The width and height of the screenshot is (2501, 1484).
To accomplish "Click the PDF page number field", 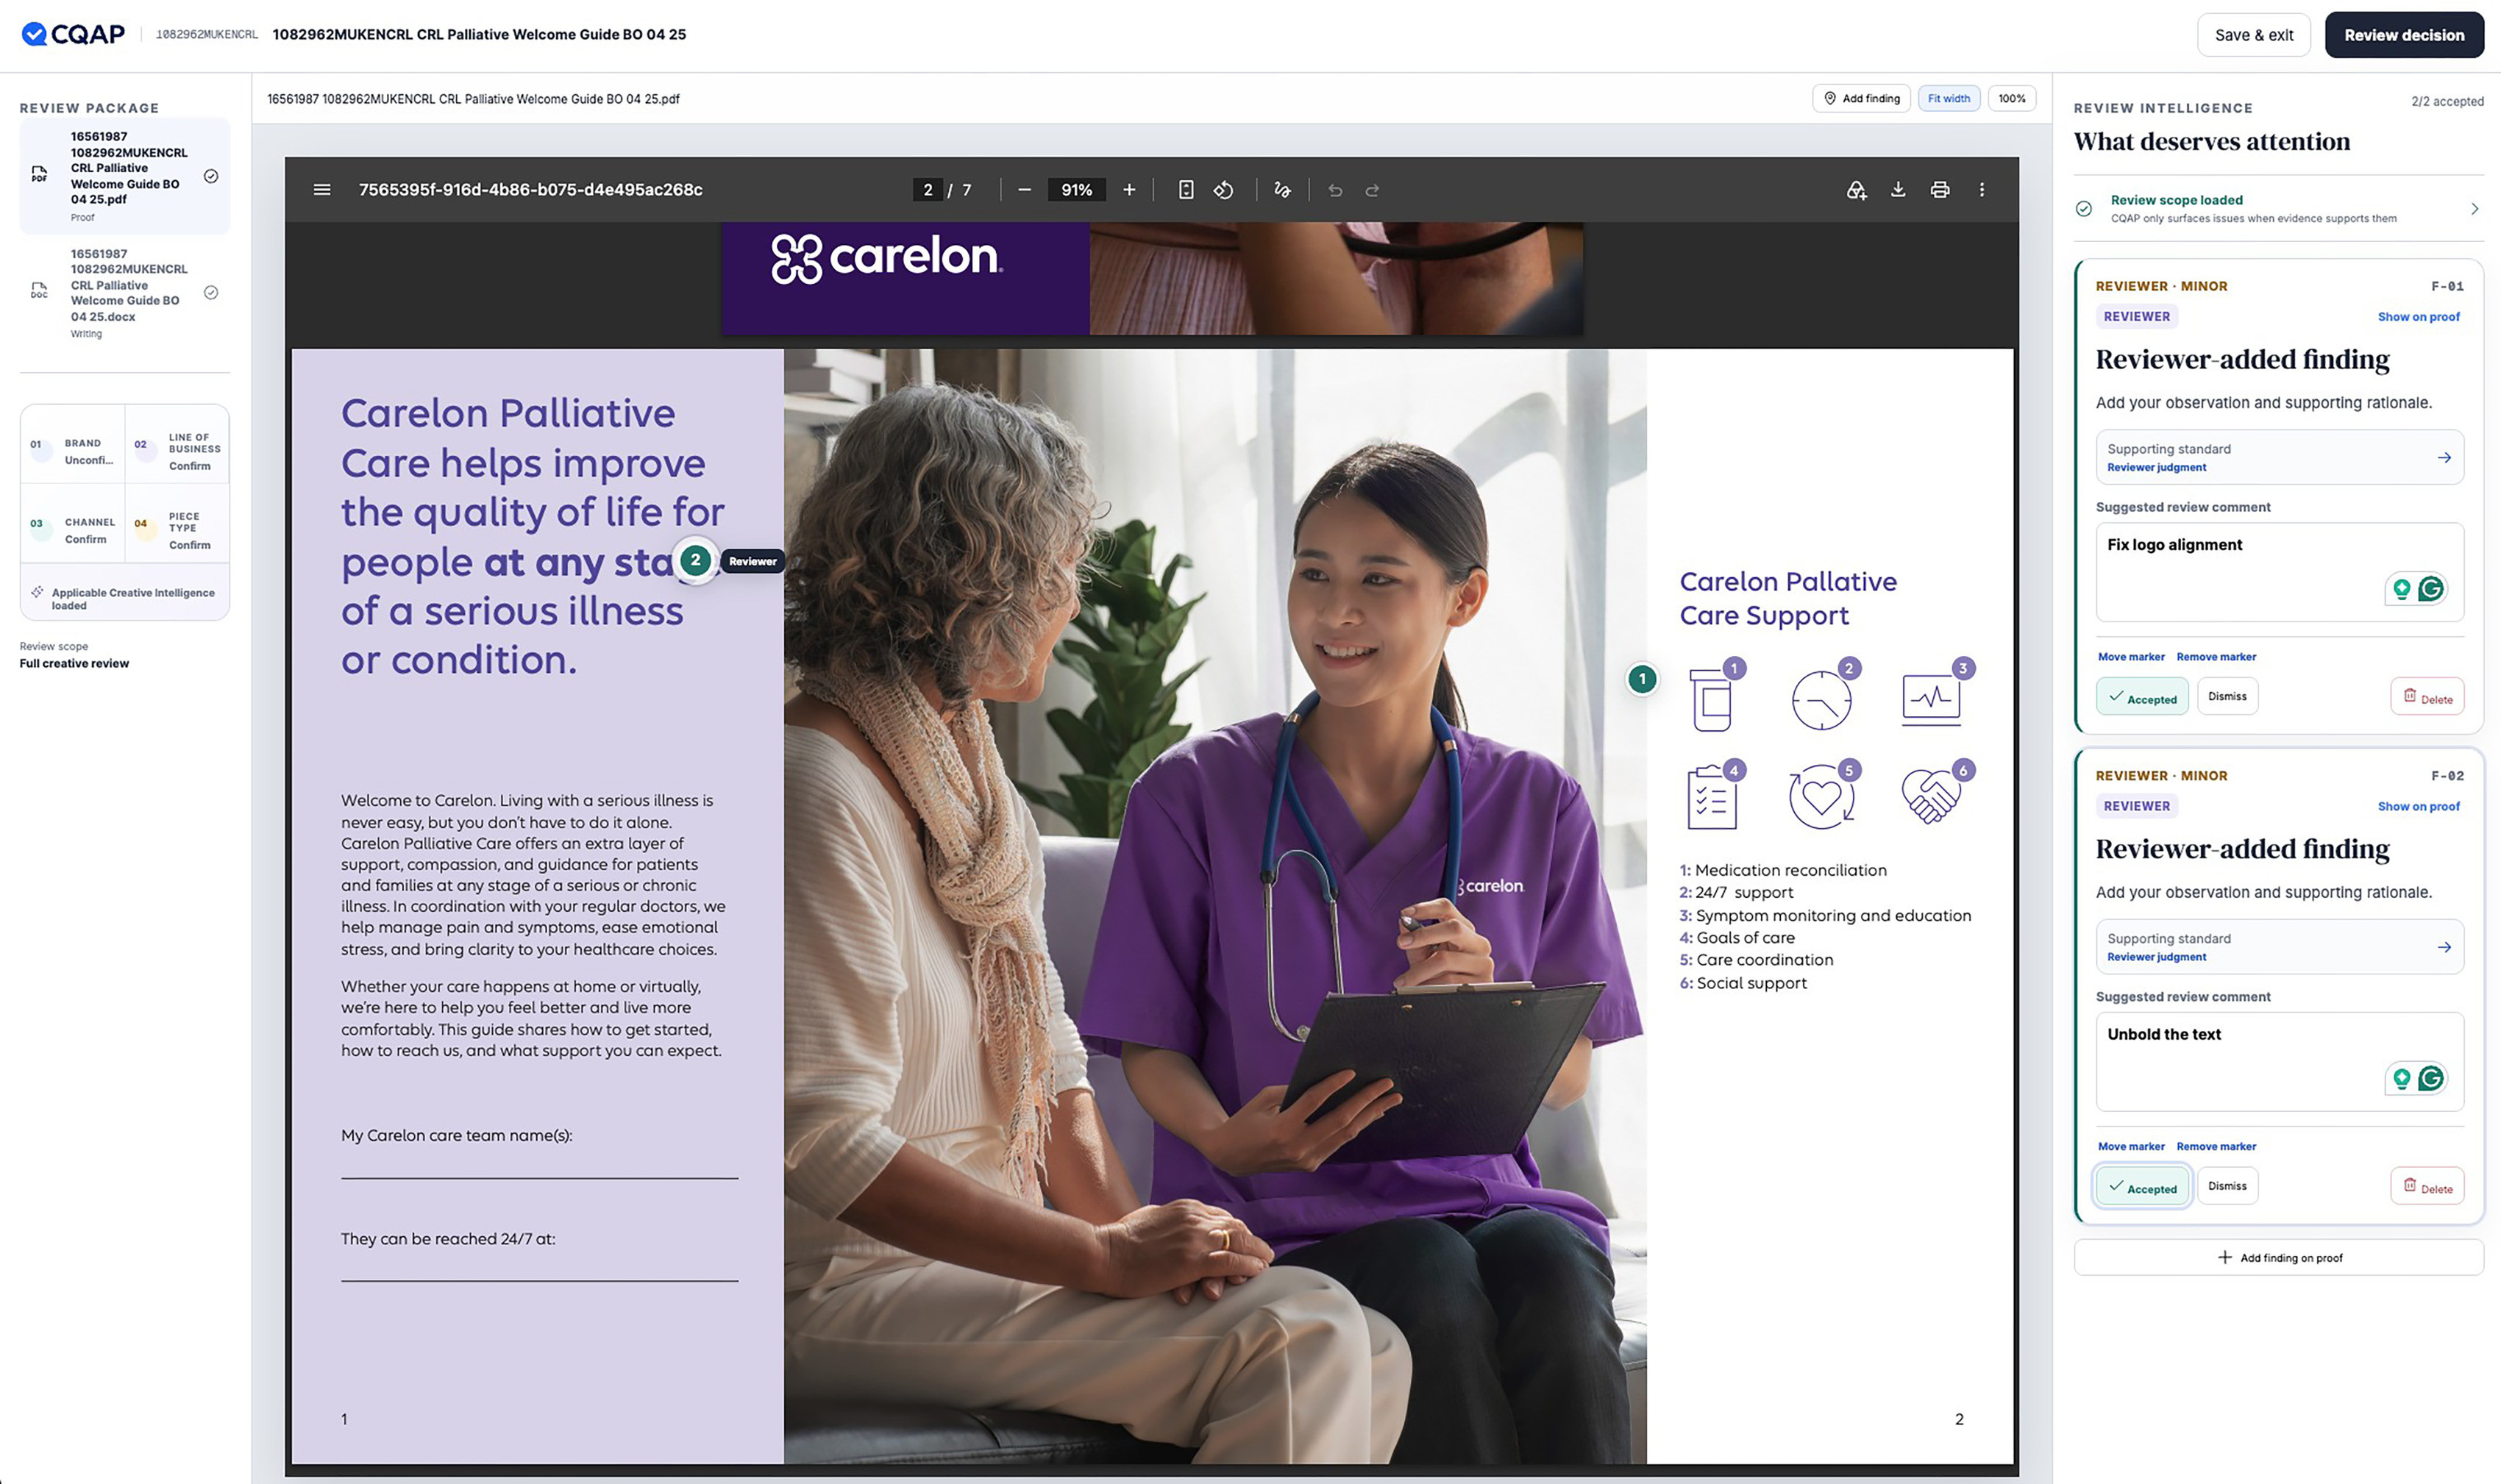I will (x=927, y=190).
